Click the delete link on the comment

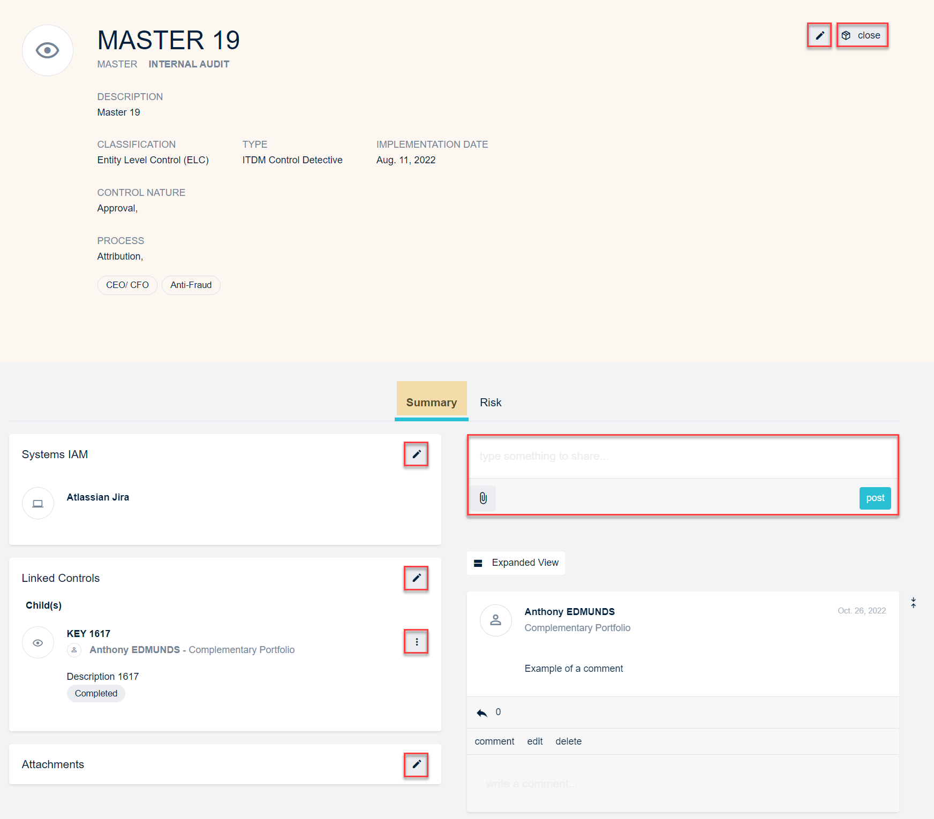coord(568,741)
